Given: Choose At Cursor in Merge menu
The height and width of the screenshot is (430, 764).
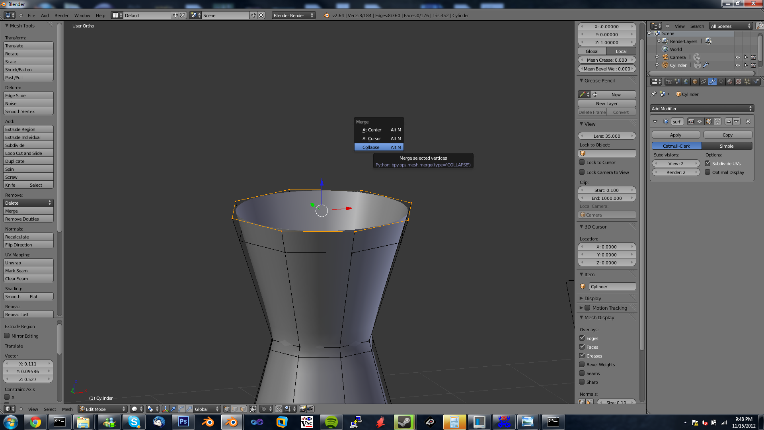Looking at the screenshot, I should click(379, 138).
